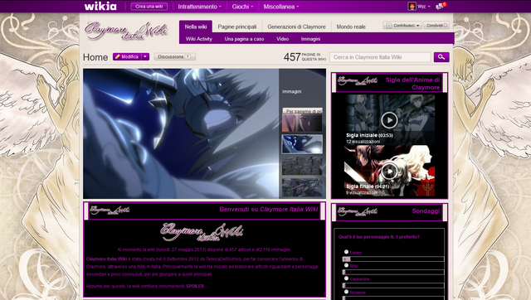Click the Modifica edit button
This screenshot has width=531, height=300.
point(127,57)
